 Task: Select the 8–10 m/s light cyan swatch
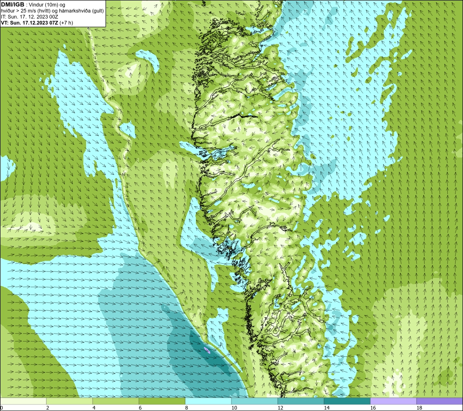[x=208, y=401]
